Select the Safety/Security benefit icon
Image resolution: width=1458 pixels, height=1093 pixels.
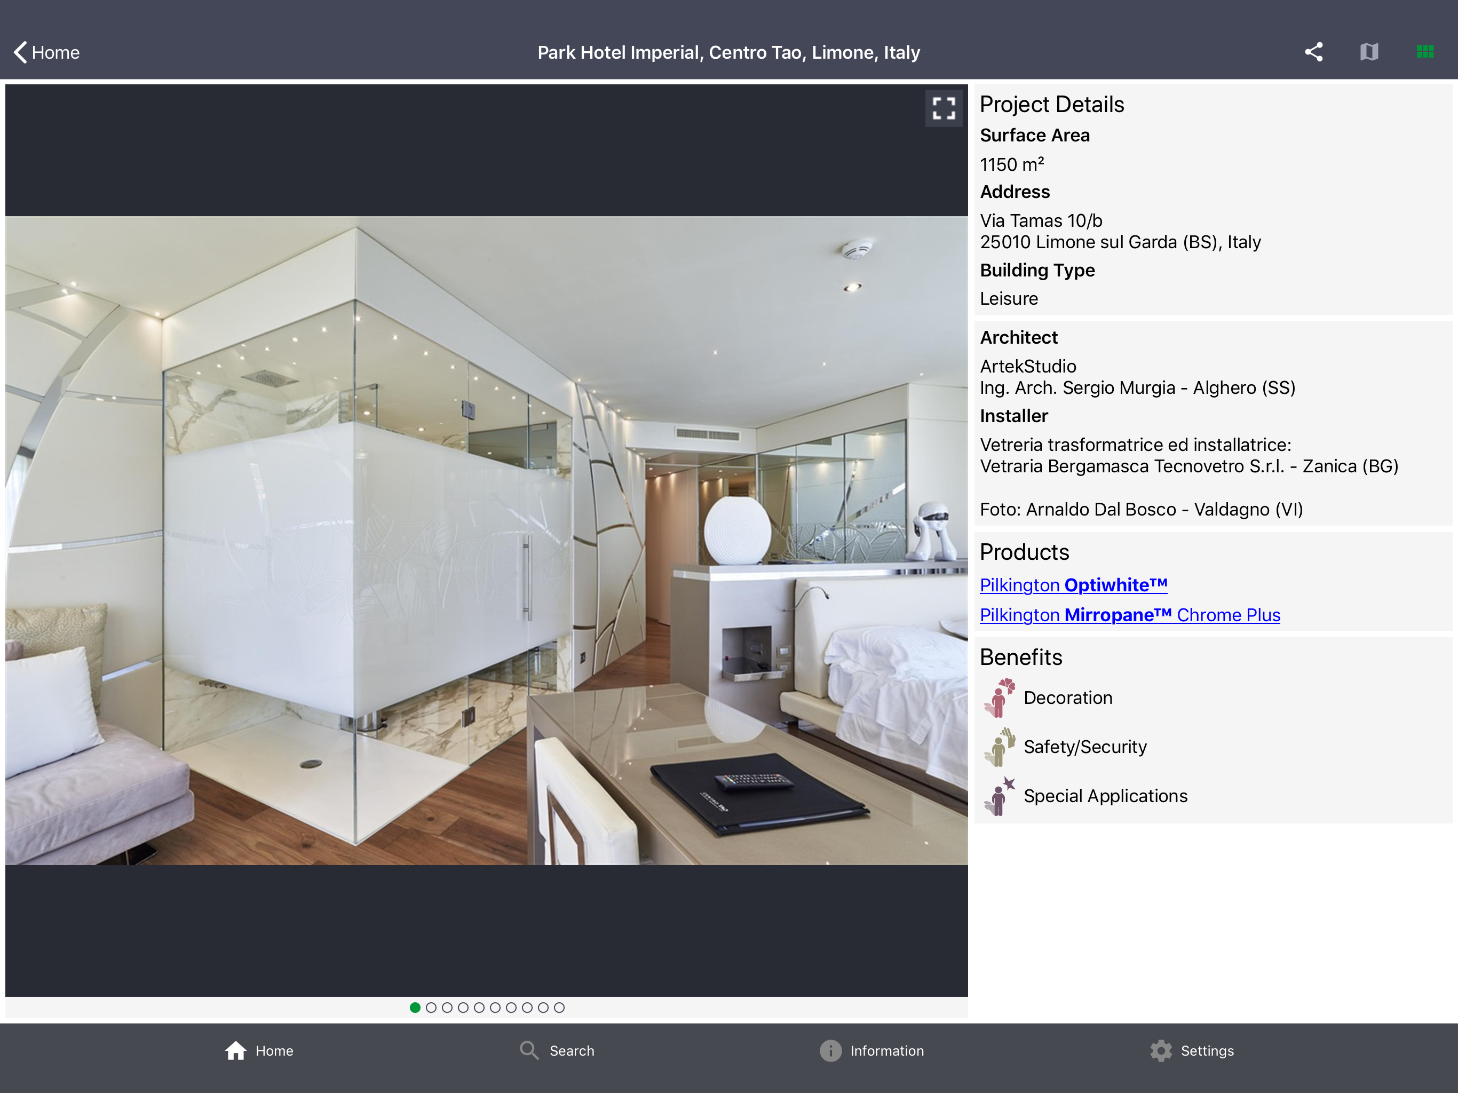pyautogui.click(x=1000, y=747)
